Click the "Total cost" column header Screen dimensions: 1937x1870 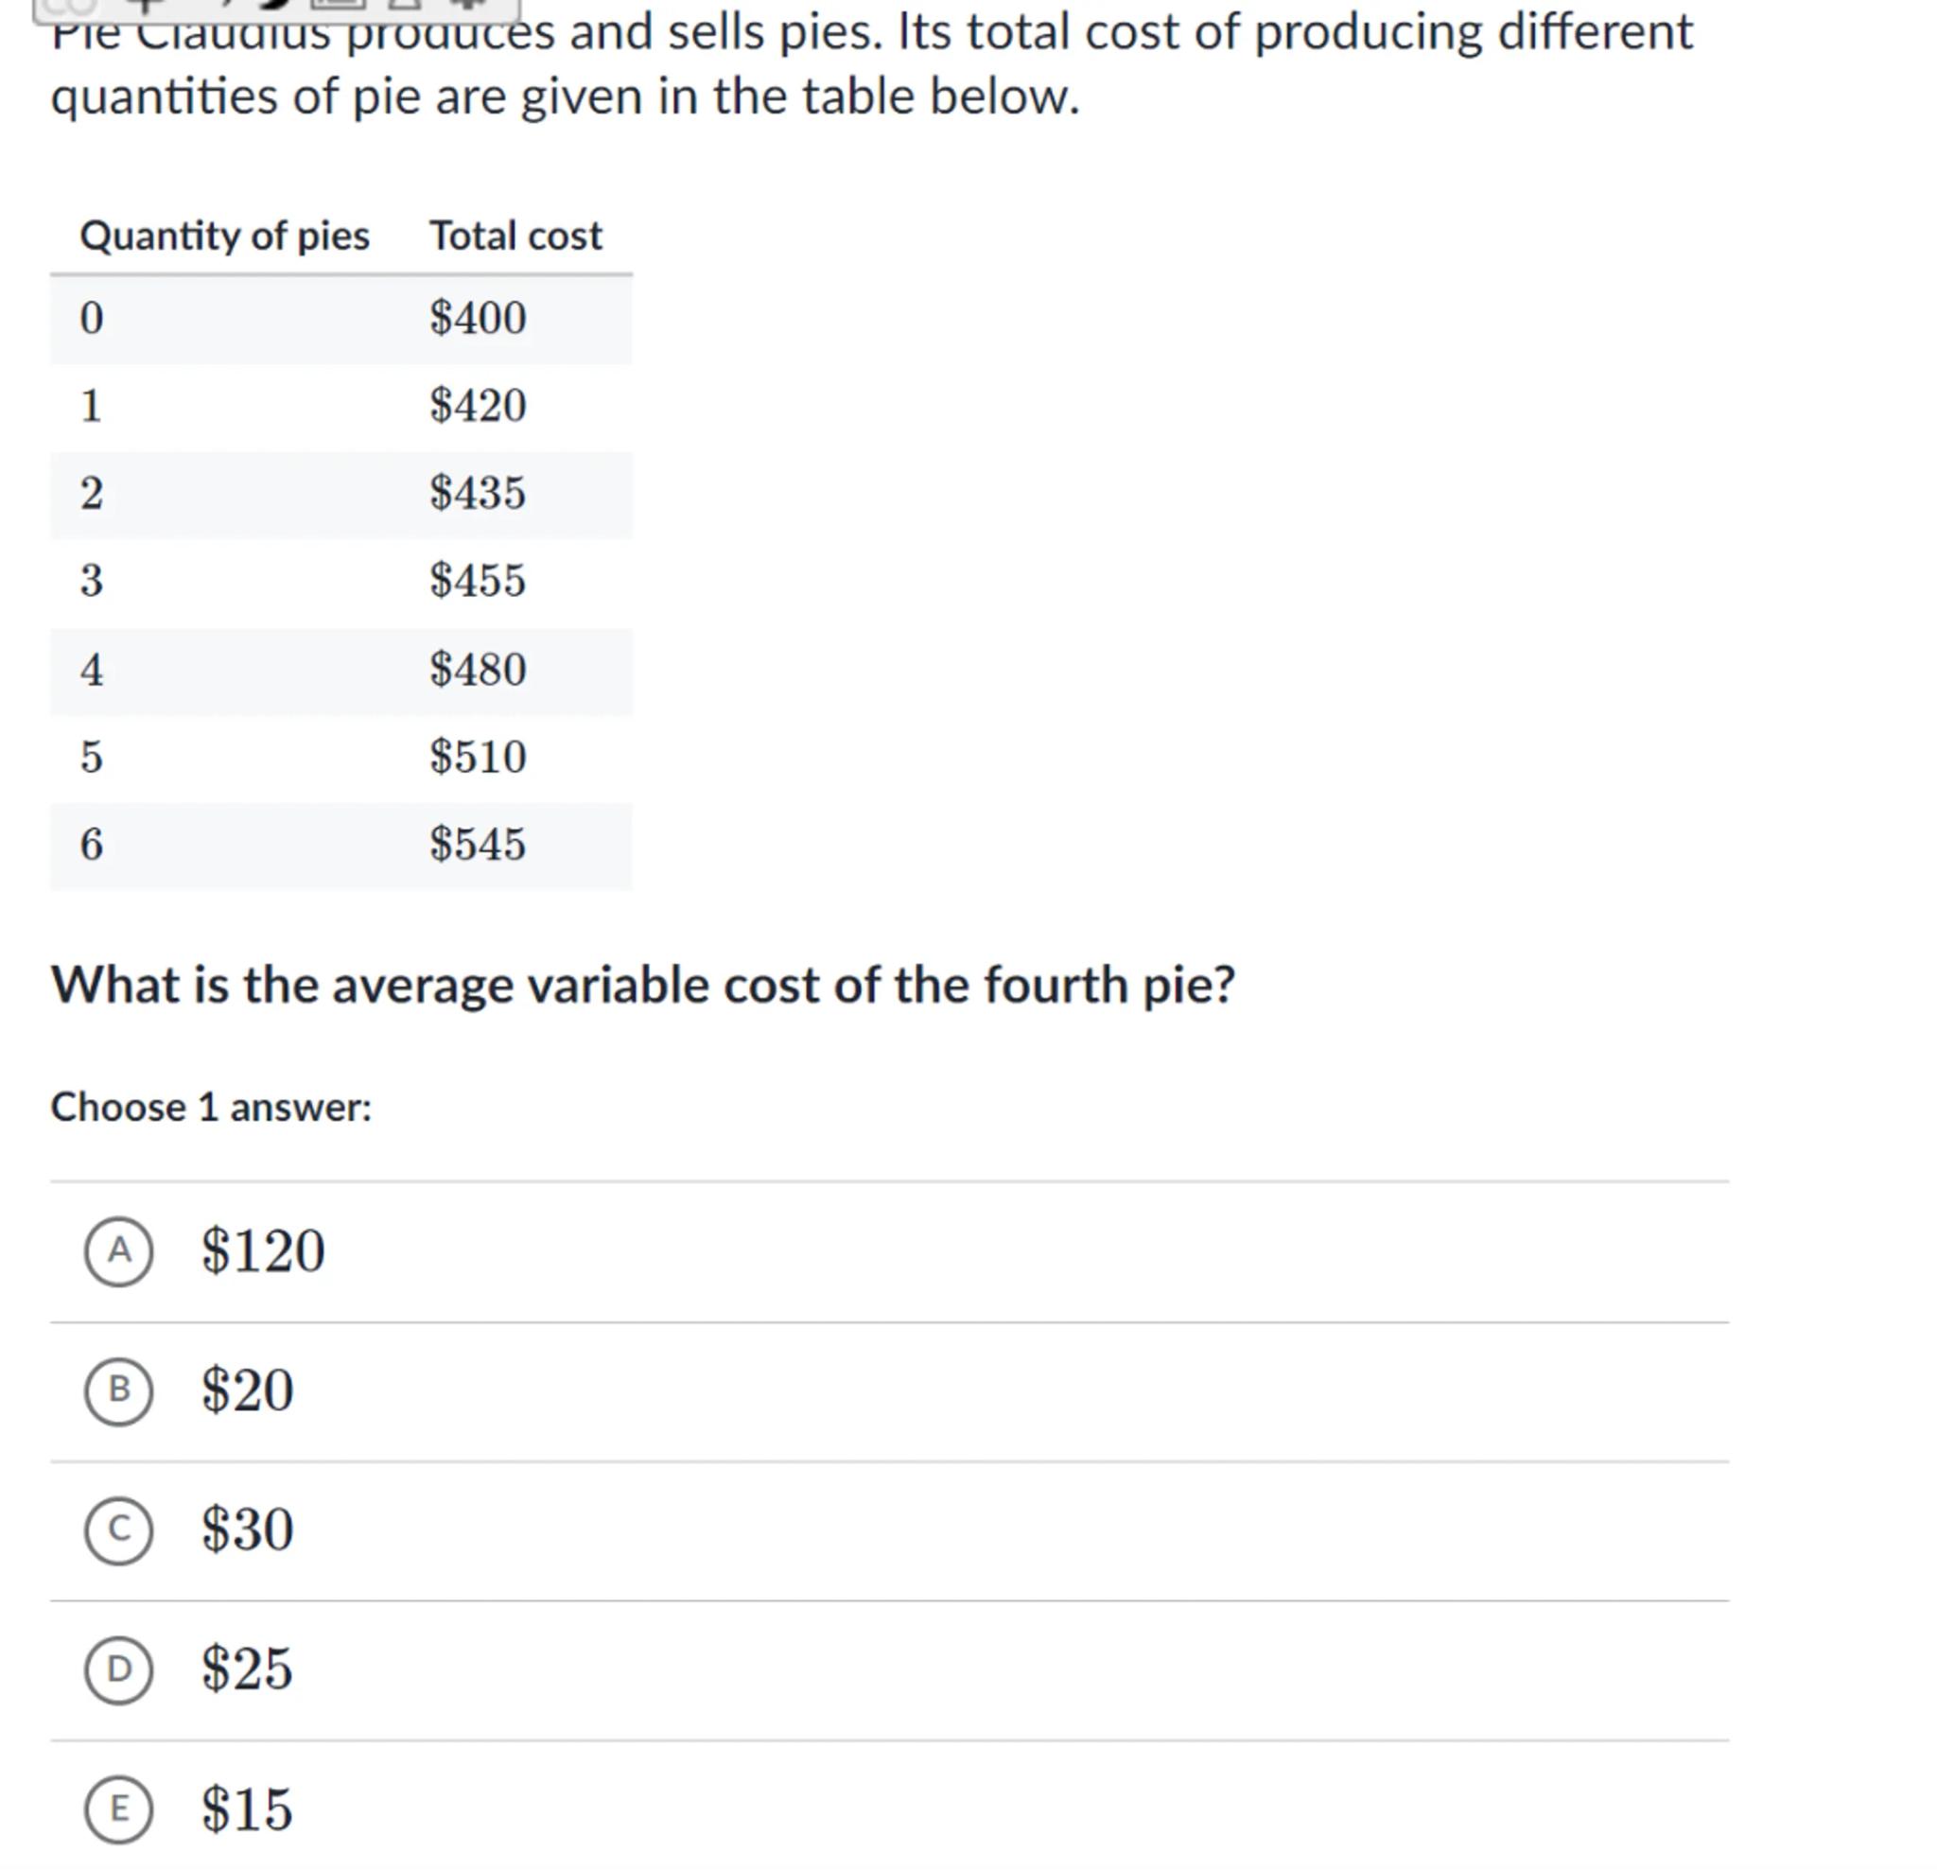click(x=515, y=236)
